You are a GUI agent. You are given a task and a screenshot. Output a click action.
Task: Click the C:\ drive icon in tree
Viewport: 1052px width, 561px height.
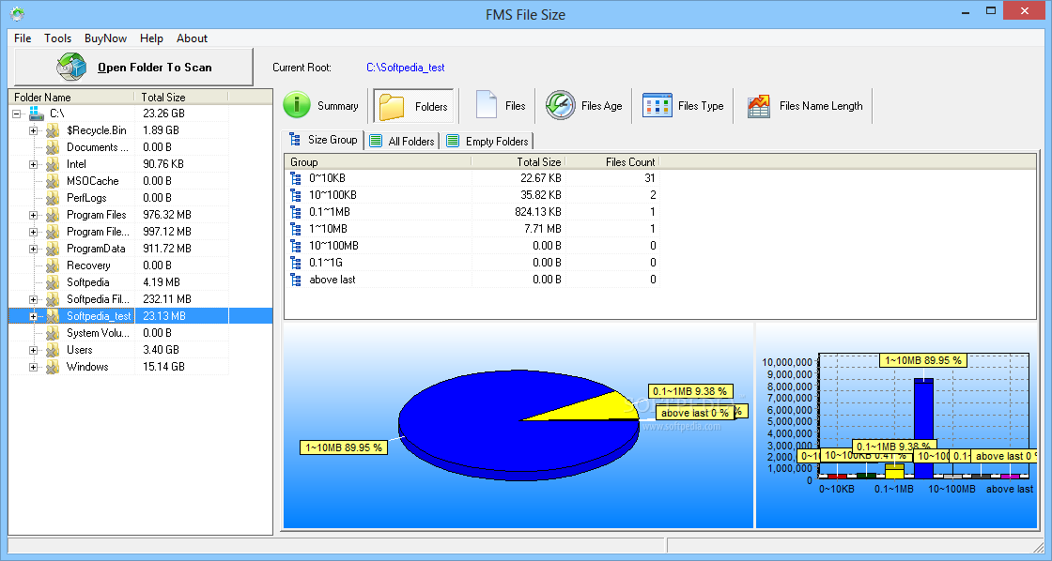[37, 114]
